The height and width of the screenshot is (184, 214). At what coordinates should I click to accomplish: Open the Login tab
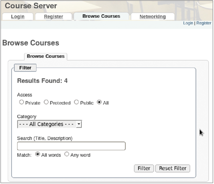[18, 17]
